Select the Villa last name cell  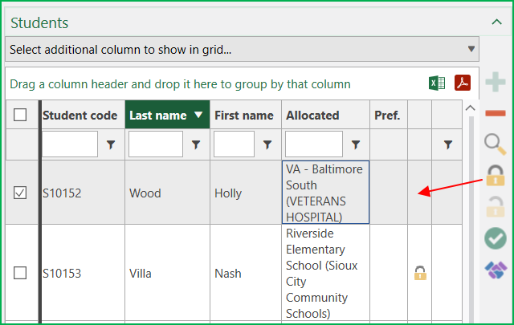pos(167,273)
